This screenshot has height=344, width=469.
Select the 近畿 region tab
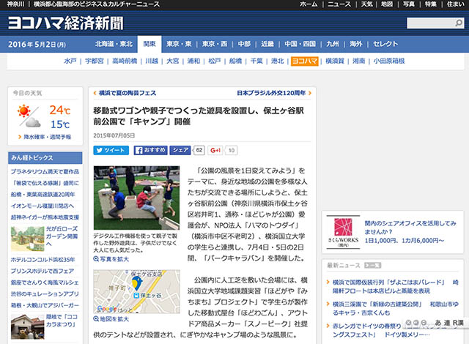[267, 44]
